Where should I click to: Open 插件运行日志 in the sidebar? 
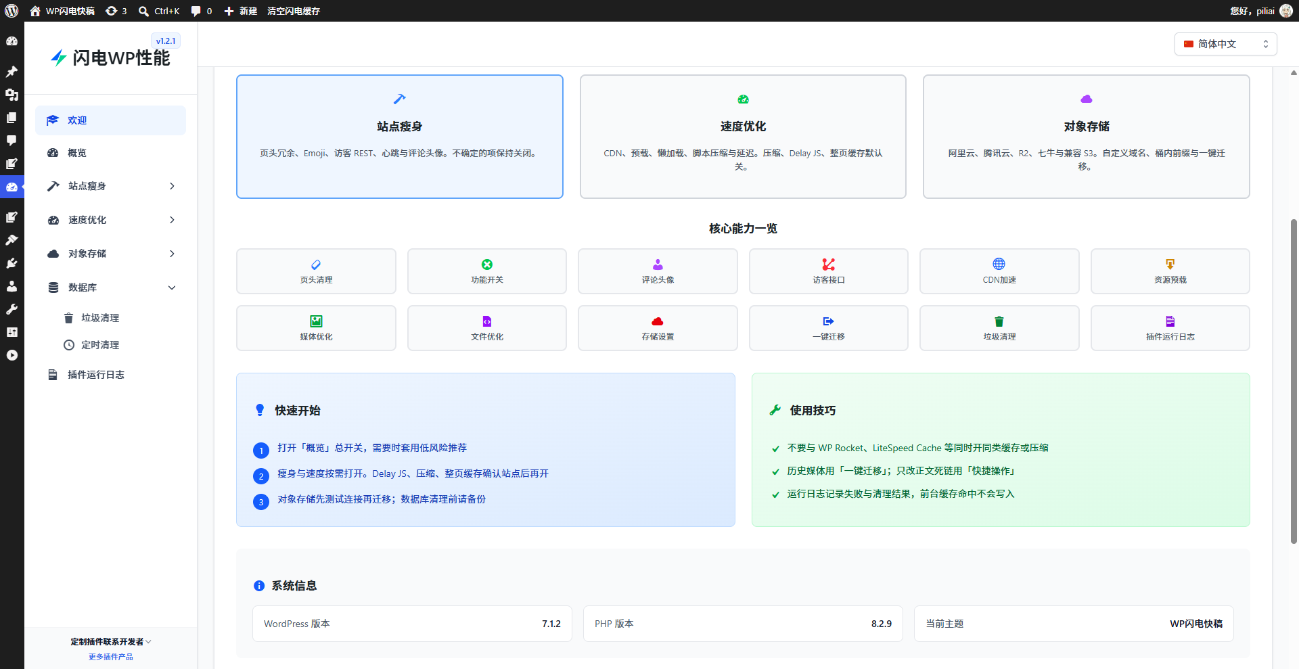click(x=111, y=375)
